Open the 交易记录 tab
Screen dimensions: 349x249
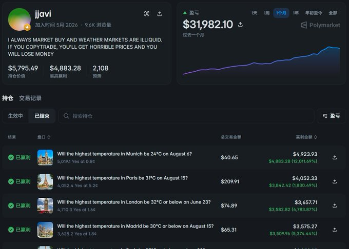pos(30,98)
